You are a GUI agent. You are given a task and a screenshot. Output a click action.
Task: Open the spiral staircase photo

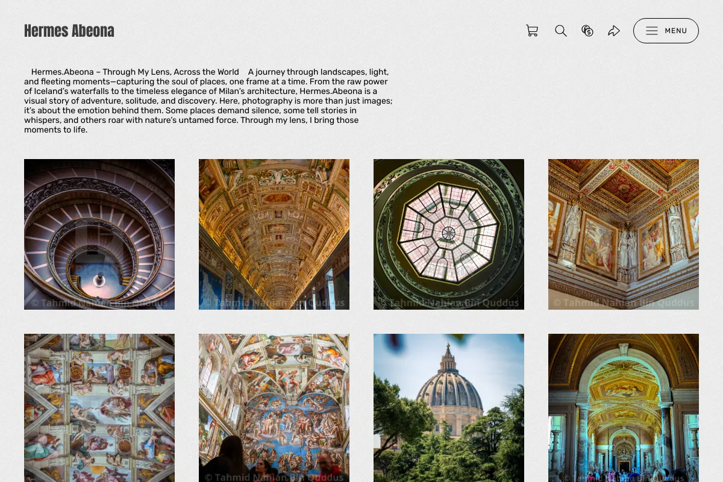point(99,234)
